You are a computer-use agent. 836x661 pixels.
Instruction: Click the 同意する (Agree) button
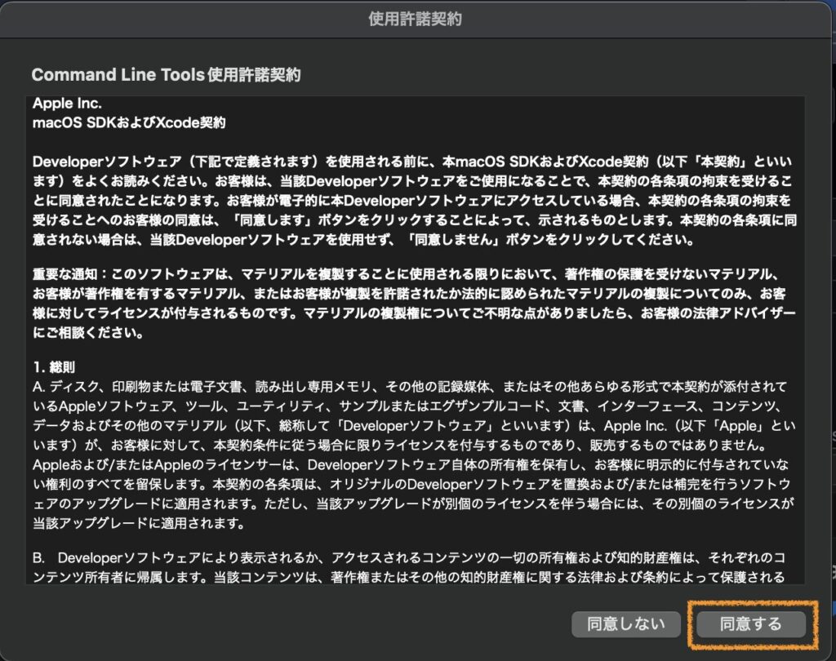(x=751, y=623)
